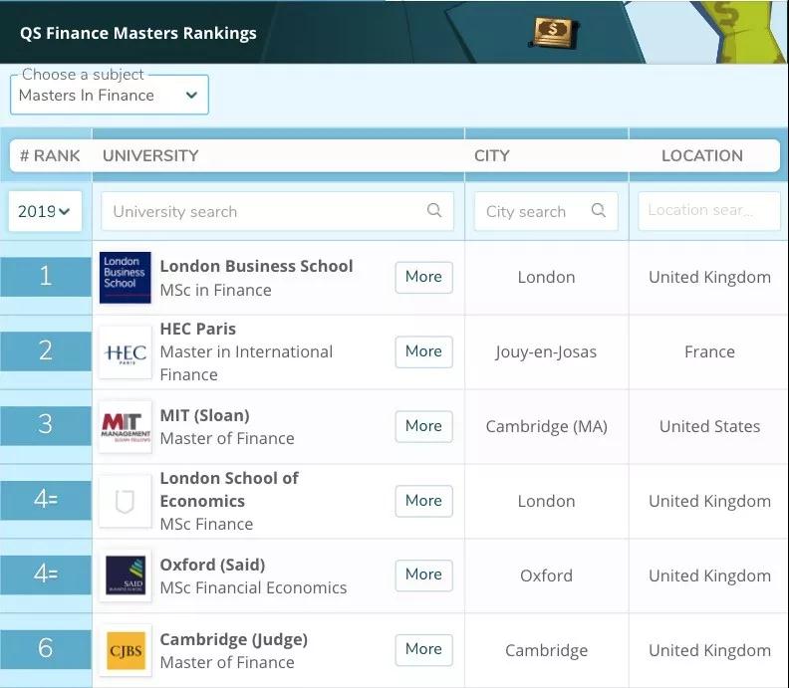Open the London School of Economics link
The height and width of the screenshot is (688, 789).
[229, 489]
